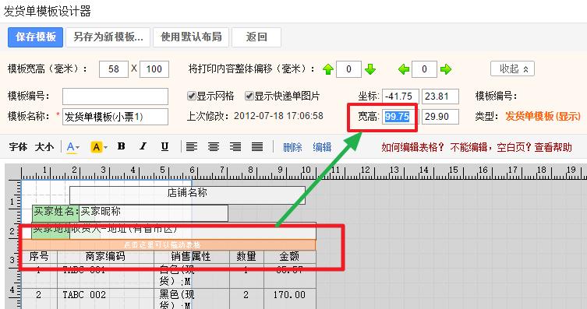Open the font color A dropdown
Screen dimensions: 587x309
pyautogui.click(x=72, y=147)
